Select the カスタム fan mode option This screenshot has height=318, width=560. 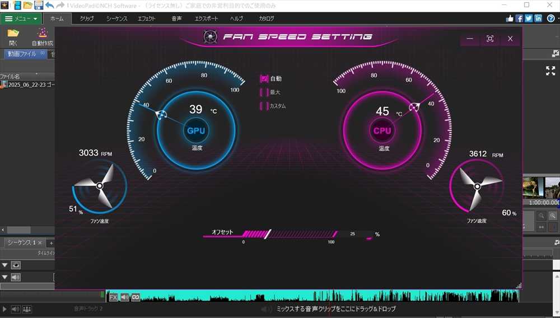(x=264, y=106)
